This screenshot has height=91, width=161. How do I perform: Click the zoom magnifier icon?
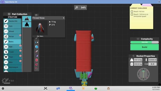point(76,7)
